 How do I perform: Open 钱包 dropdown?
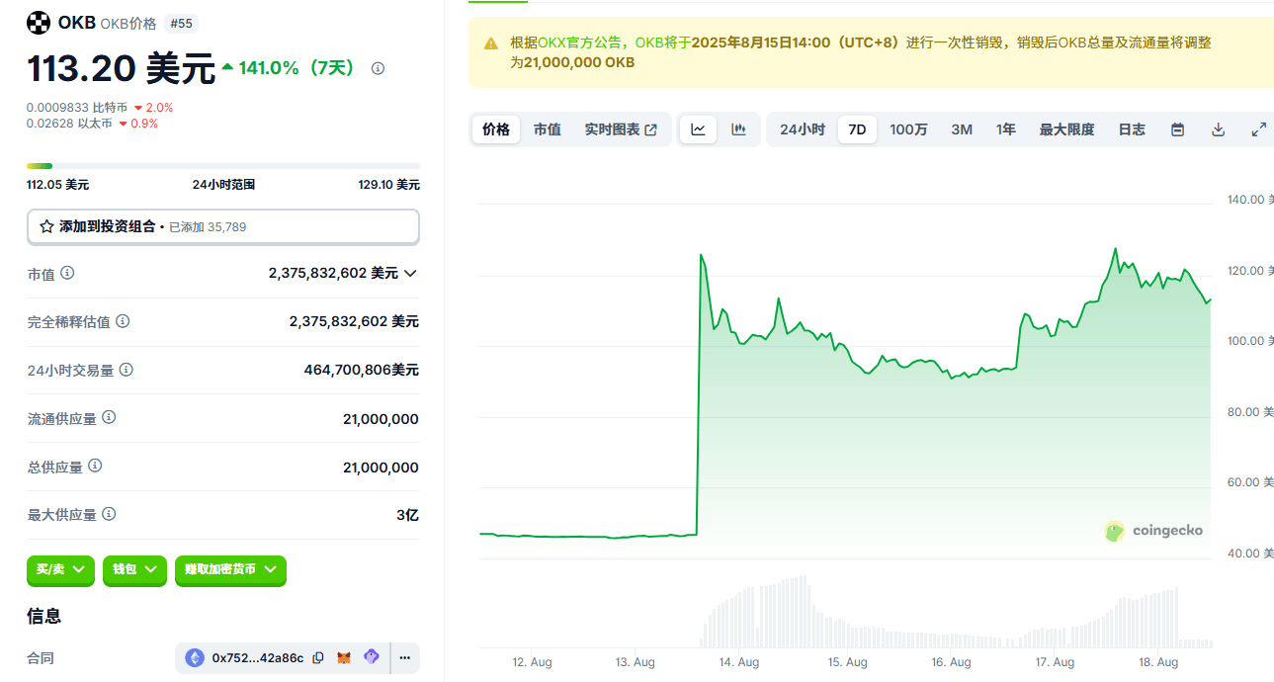coord(134,569)
